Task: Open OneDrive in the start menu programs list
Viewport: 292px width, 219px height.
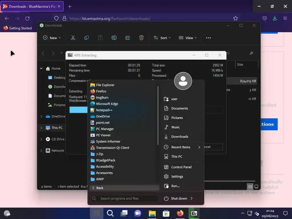Action: pos(100,116)
